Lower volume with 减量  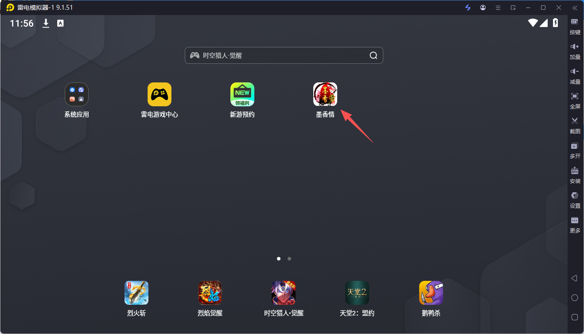click(x=575, y=76)
